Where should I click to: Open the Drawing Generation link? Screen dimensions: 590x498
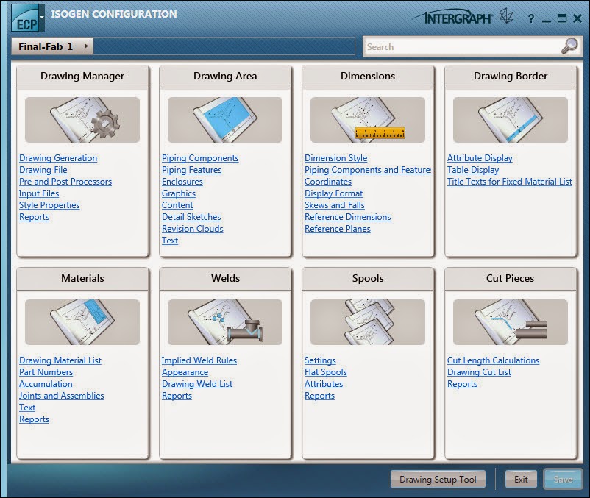coord(58,158)
